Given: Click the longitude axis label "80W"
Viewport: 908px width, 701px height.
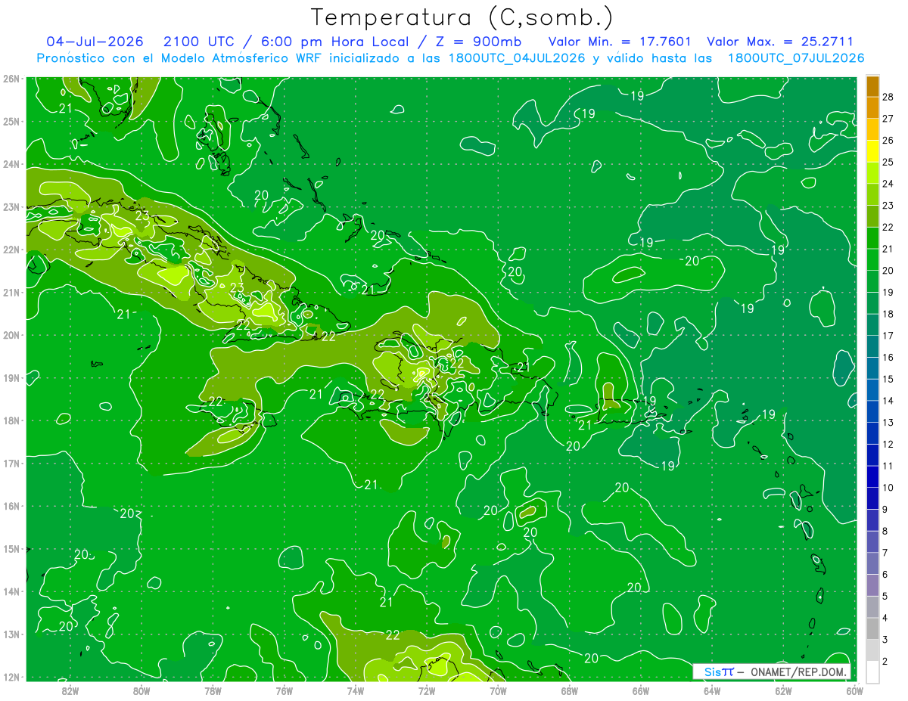Looking at the screenshot, I should click(141, 690).
